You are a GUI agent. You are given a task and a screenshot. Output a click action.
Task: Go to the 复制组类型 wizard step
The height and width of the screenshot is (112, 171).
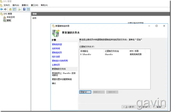coord(57,44)
